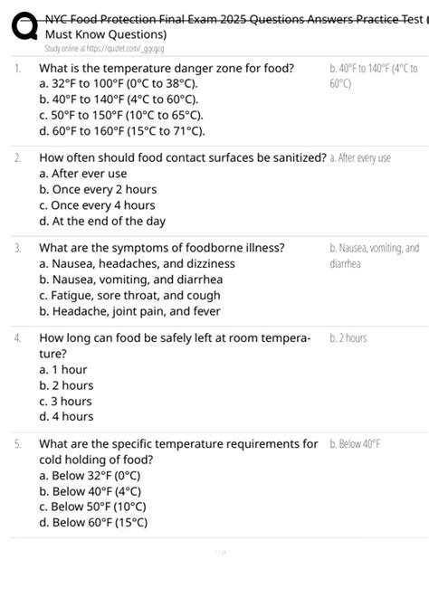Select the 'c. 3 hours' choice

point(65,401)
